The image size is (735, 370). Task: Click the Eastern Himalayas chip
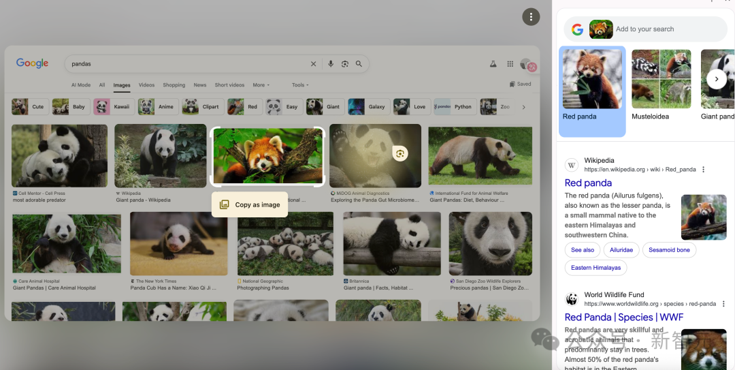(595, 268)
